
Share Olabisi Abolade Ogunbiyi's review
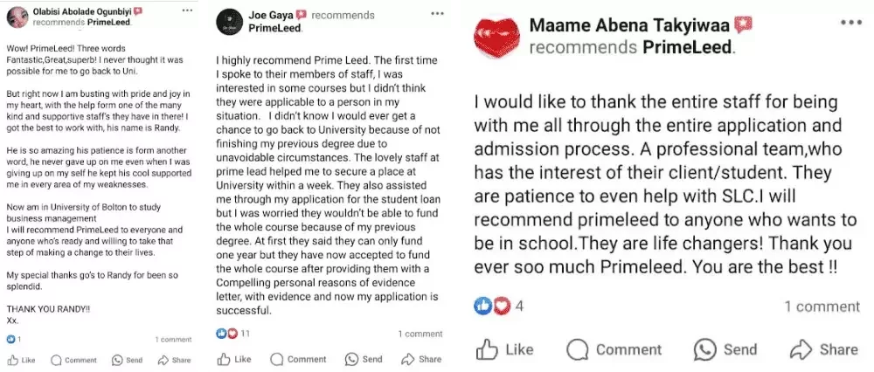175,360
